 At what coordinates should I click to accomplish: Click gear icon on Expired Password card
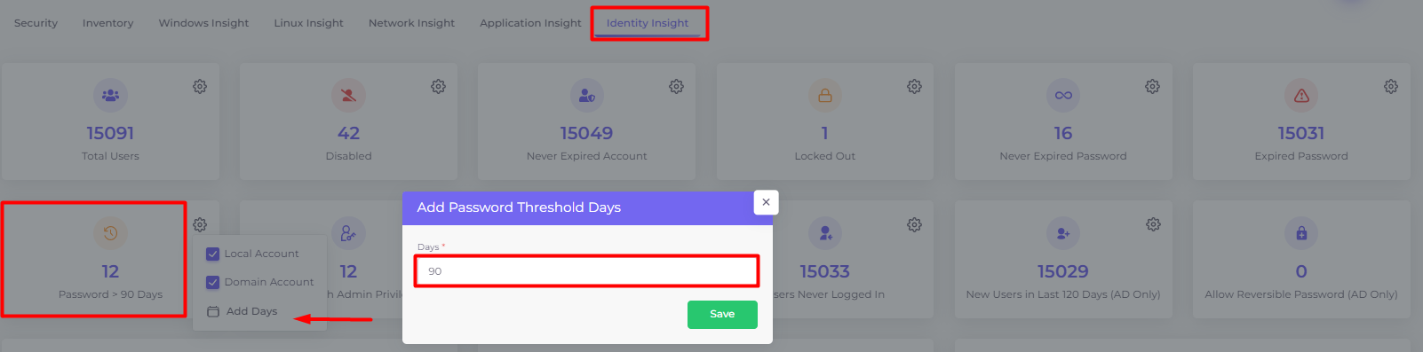(1390, 86)
